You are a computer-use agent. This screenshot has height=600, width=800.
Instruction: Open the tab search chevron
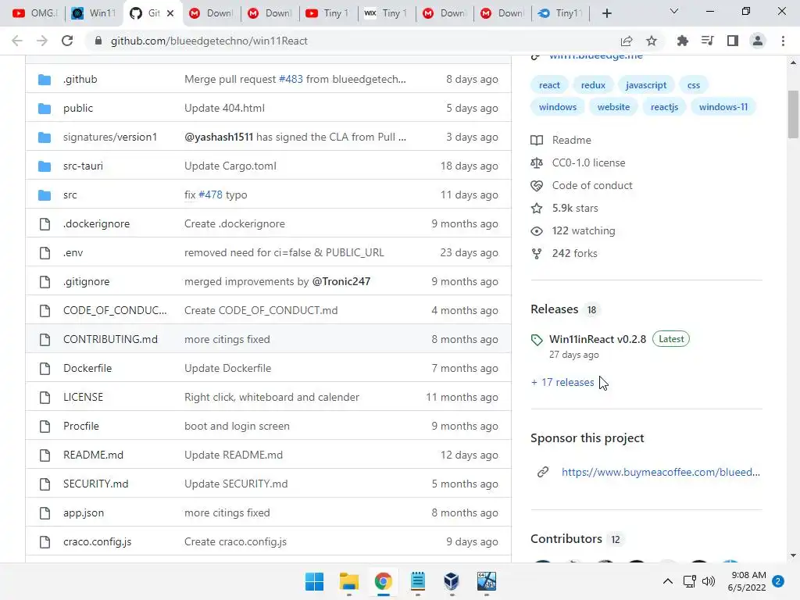[674, 11]
